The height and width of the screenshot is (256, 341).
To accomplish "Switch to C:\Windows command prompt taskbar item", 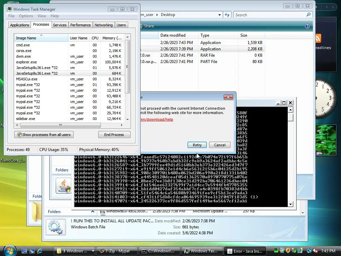I will click(x=159, y=251).
